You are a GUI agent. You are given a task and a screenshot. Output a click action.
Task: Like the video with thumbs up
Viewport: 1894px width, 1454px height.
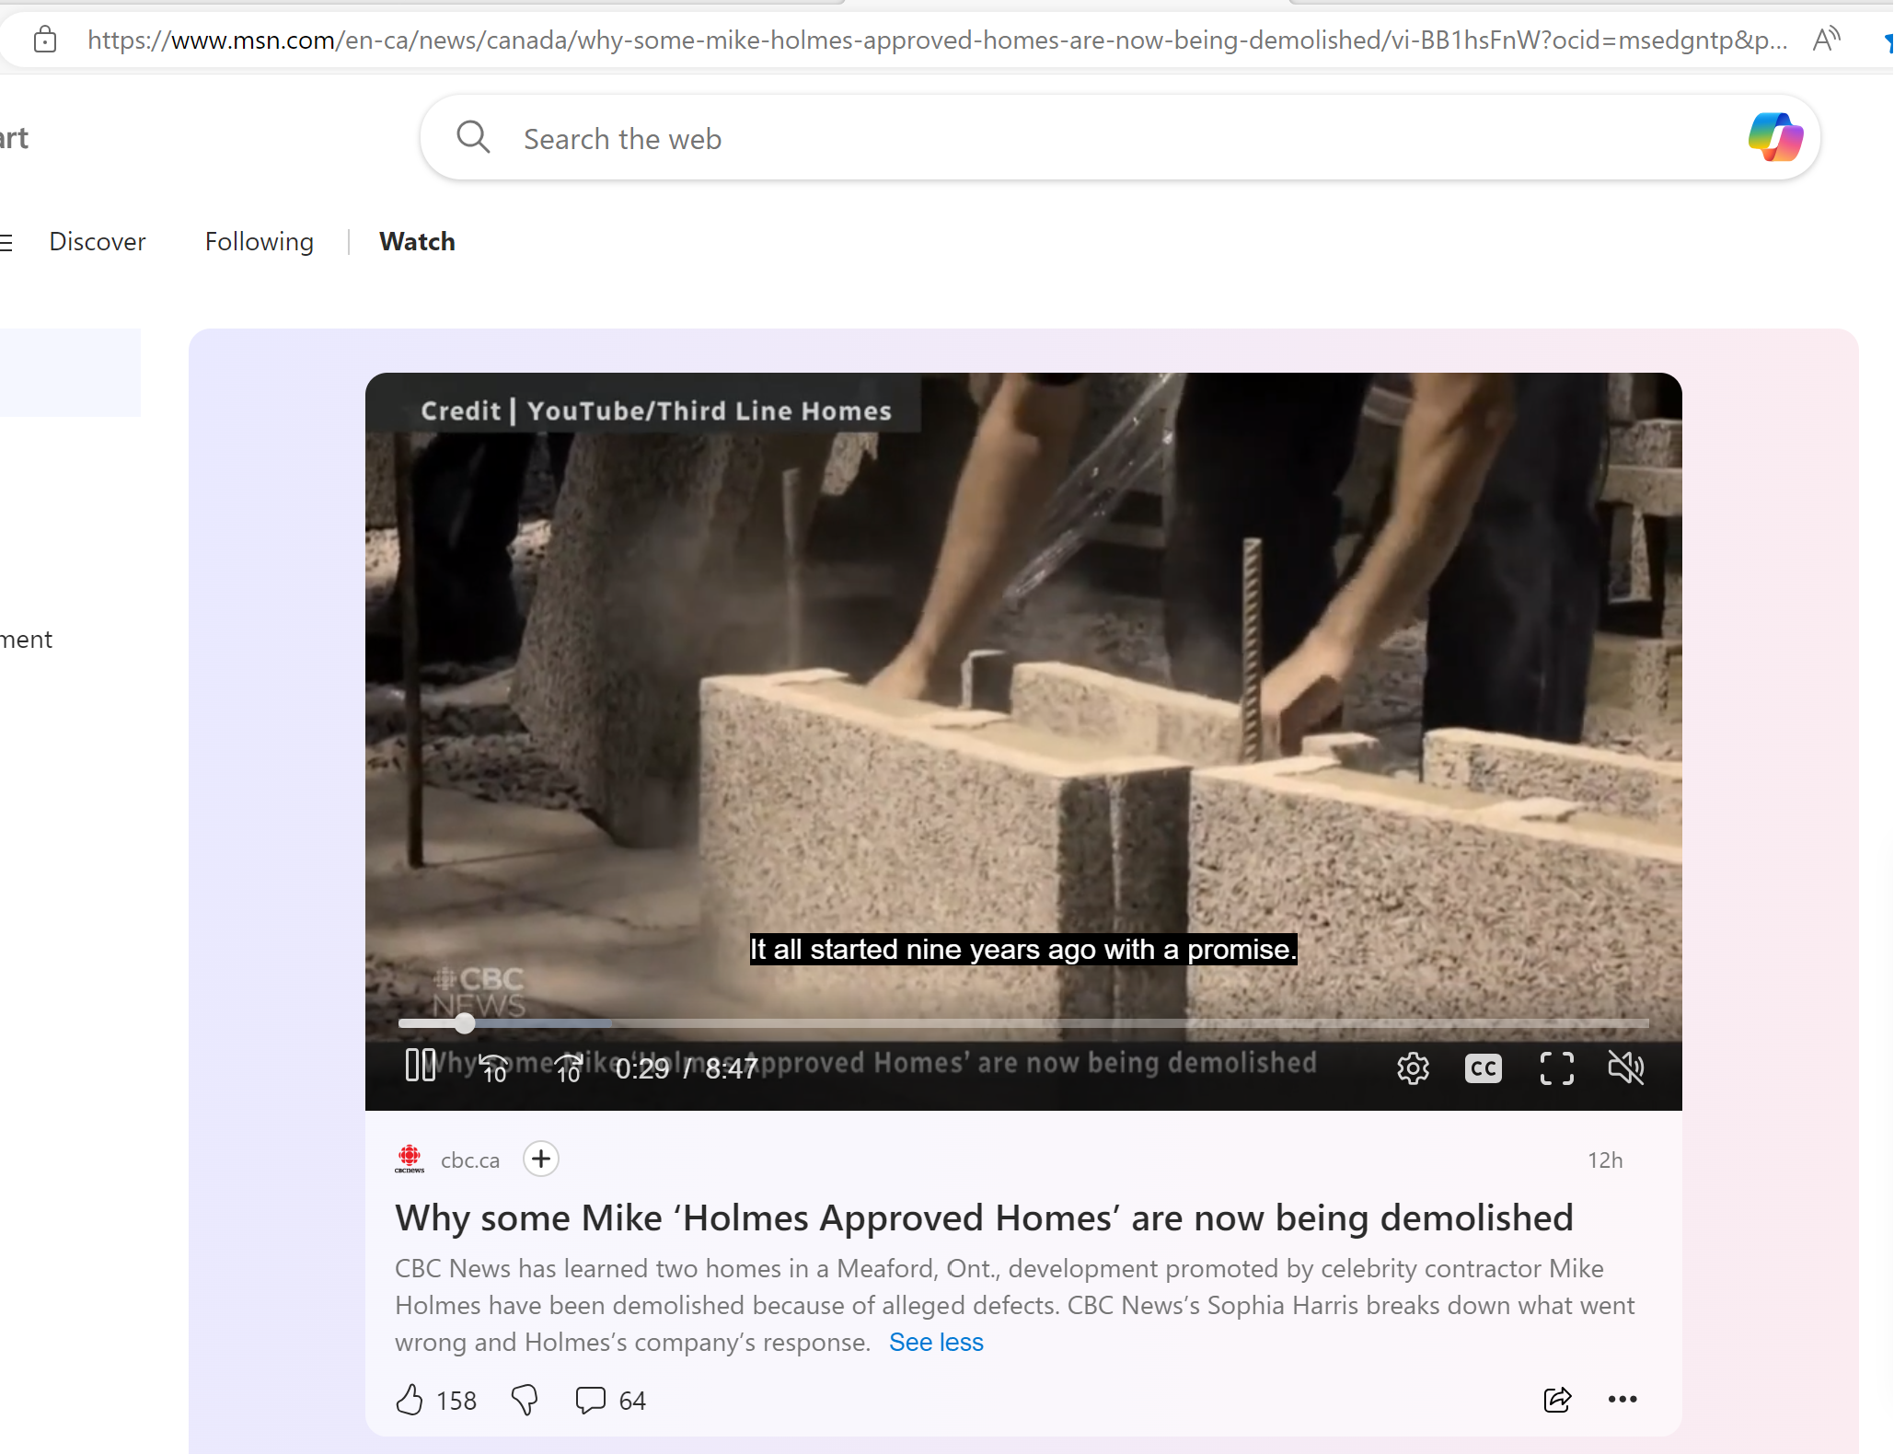410,1400
